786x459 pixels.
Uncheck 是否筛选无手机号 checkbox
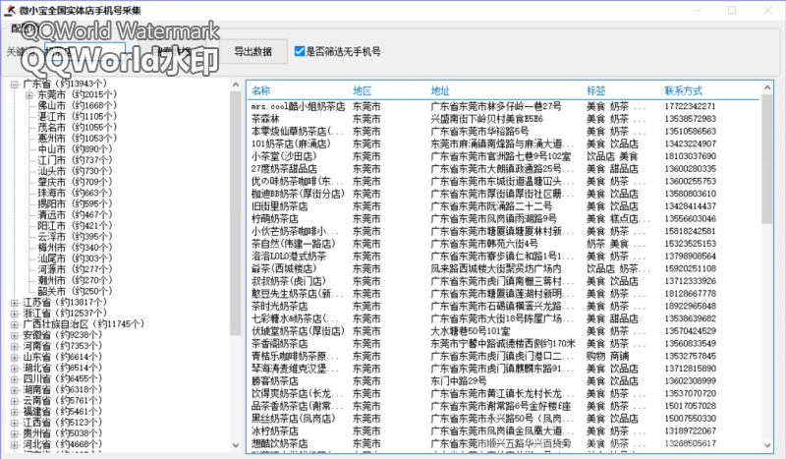click(x=300, y=51)
